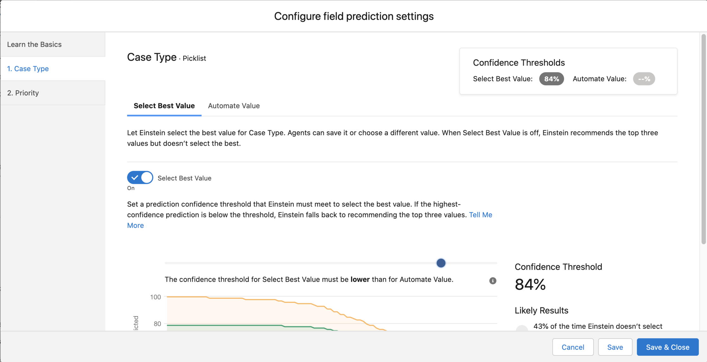This screenshot has width=707, height=362.
Task: Click the orange line in the chart
Action: click(260, 299)
